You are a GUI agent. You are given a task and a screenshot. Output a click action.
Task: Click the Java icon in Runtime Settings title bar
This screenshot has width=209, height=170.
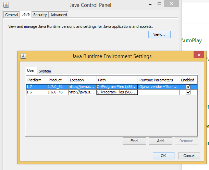(x=23, y=56)
